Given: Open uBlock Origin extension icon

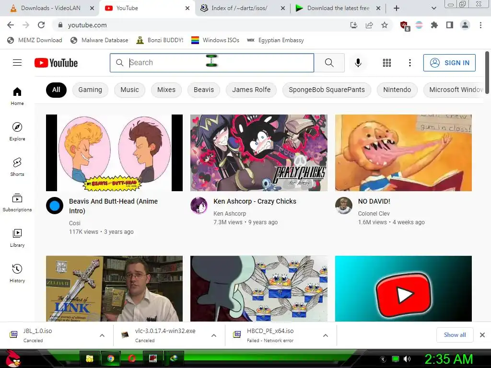Looking at the screenshot, I should (x=404, y=26).
